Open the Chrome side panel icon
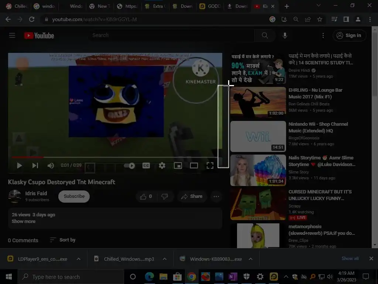The image size is (378, 284). (x=346, y=19)
